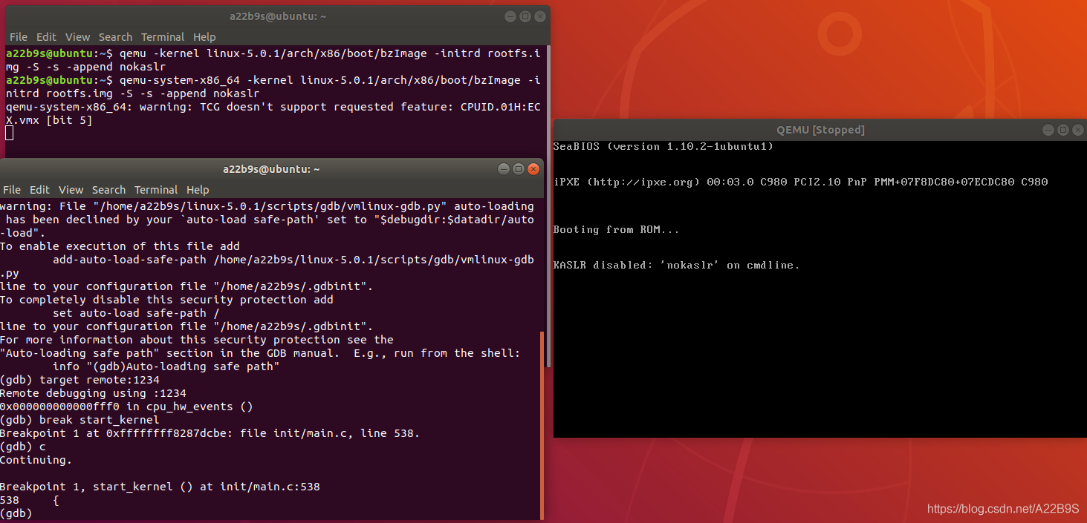This screenshot has width=1087, height=523.
Task: Click 'break start_kernel' command line
Action: pos(80,420)
